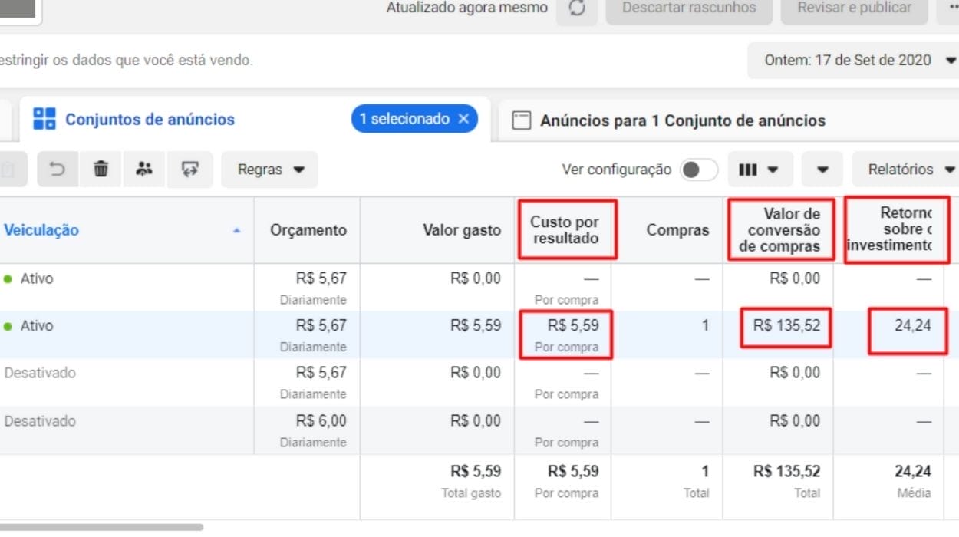Click the Anúncios tab window icon
The image size is (959, 537).
point(522,120)
